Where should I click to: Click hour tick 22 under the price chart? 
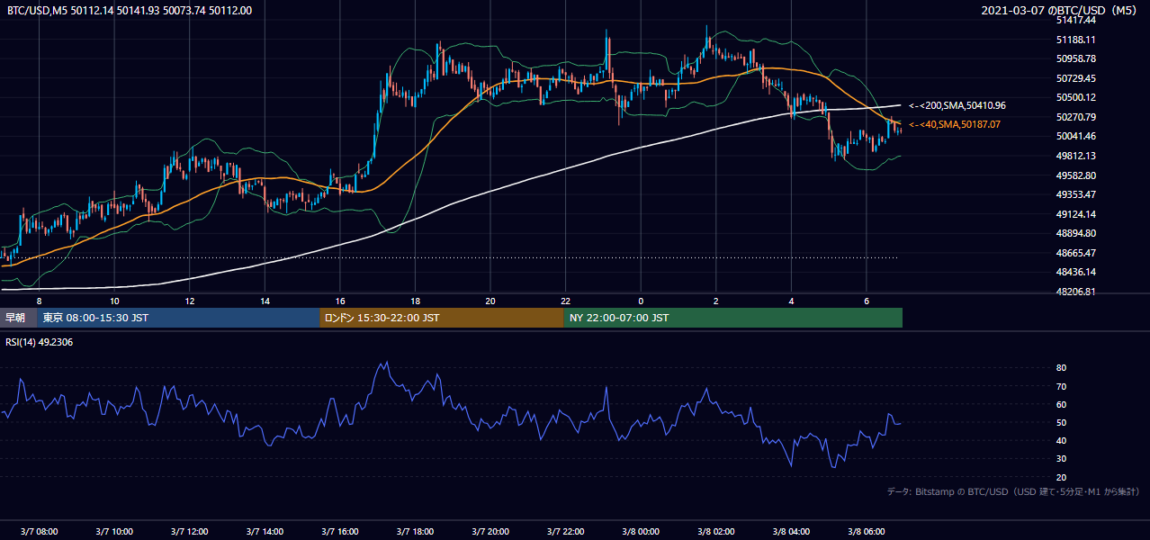pos(566,301)
